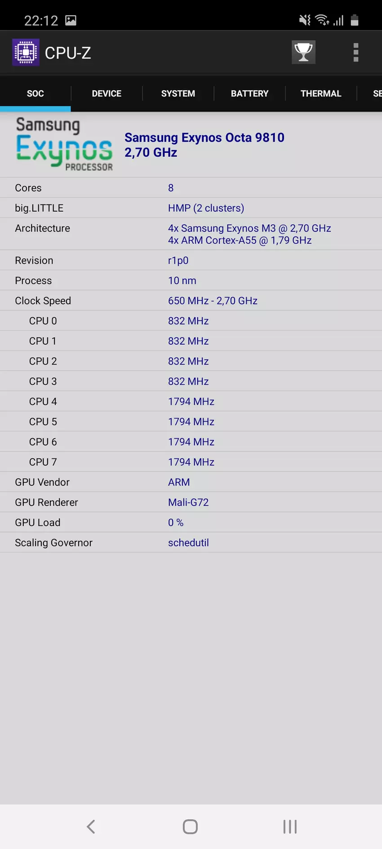Tap the battery icon in status bar
The height and width of the screenshot is (849, 382).
click(355, 20)
